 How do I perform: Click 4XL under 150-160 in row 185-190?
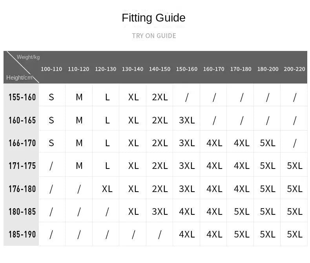(x=187, y=234)
